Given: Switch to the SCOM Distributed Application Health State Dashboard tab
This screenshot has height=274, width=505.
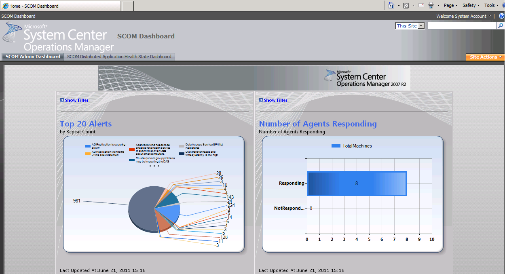Looking at the screenshot, I should [x=119, y=57].
